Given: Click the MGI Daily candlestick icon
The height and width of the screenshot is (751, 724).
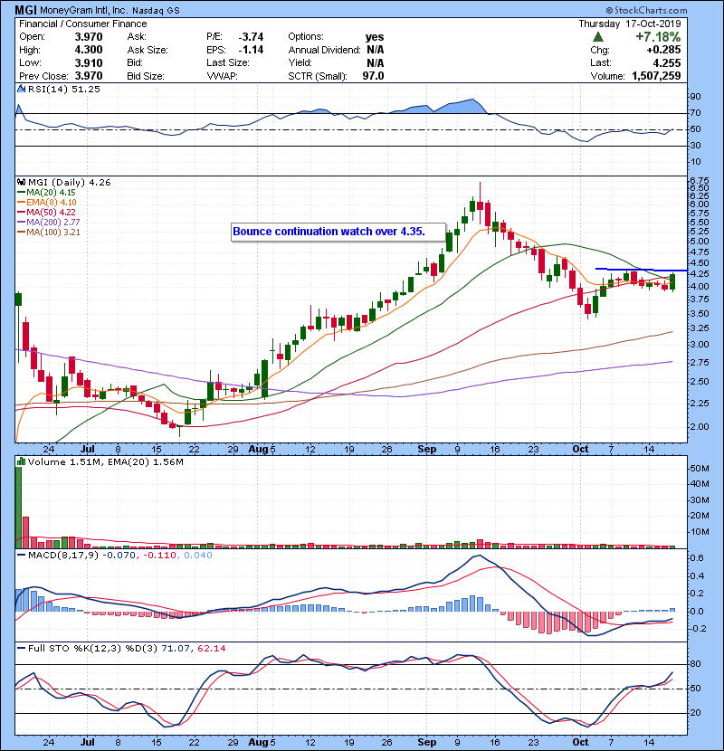Looking at the screenshot, I should pos(21,182).
